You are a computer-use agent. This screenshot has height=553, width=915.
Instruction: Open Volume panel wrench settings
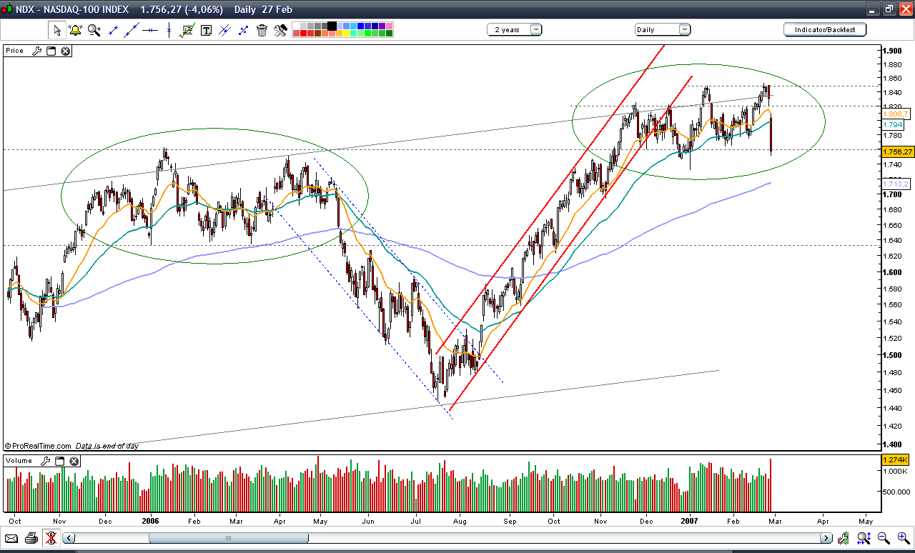click(x=46, y=461)
